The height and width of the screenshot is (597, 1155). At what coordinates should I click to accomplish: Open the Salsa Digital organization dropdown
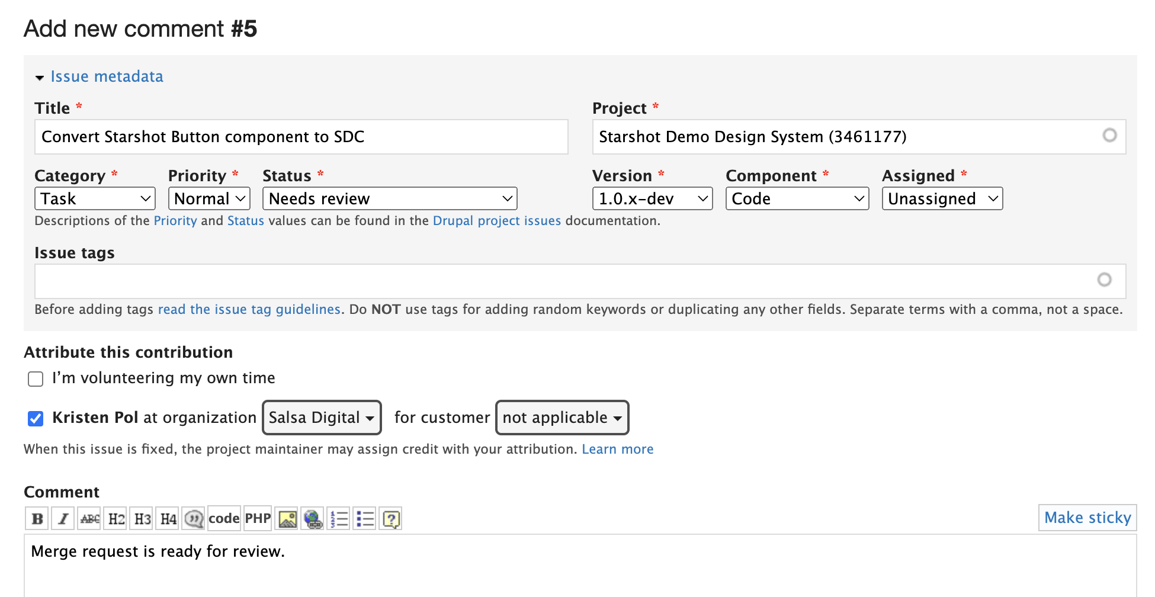click(x=322, y=418)
